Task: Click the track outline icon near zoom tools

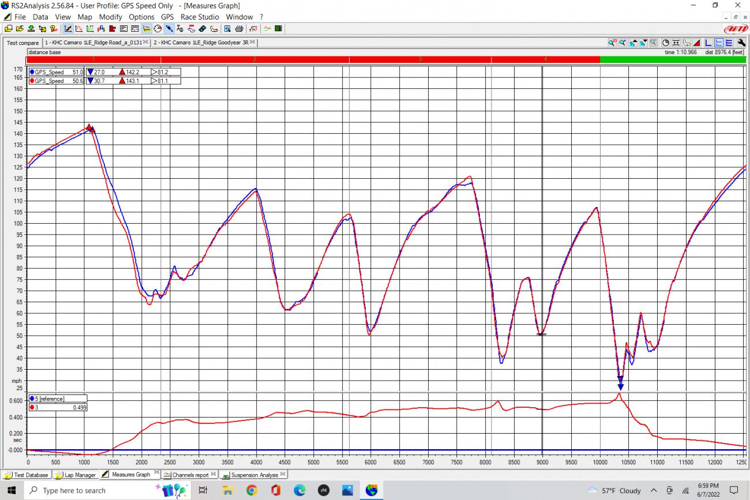Action: 687,43
